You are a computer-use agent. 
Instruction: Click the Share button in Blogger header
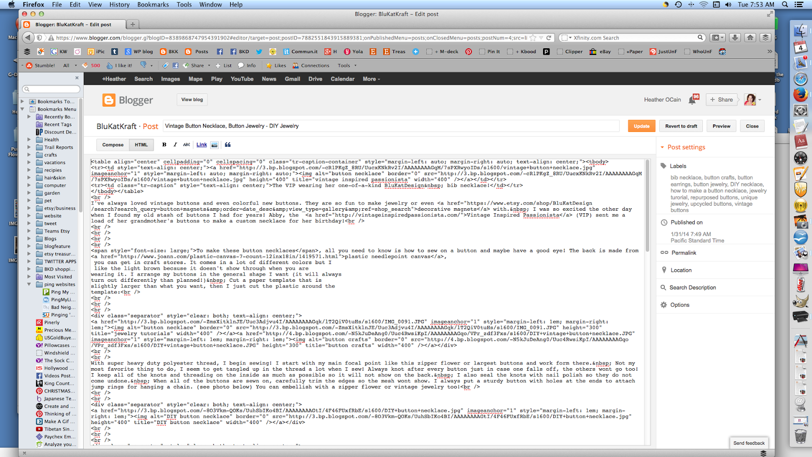pos(721,100)
